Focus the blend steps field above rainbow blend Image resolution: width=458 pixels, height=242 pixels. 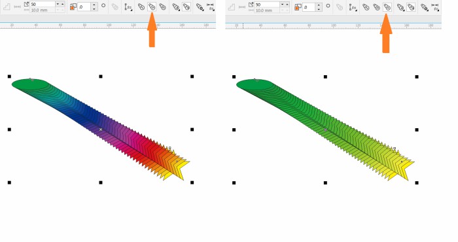tap(43, 5)
